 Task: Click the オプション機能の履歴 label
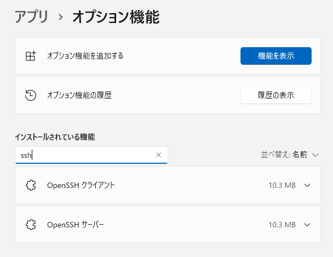(x=79, y=95)
